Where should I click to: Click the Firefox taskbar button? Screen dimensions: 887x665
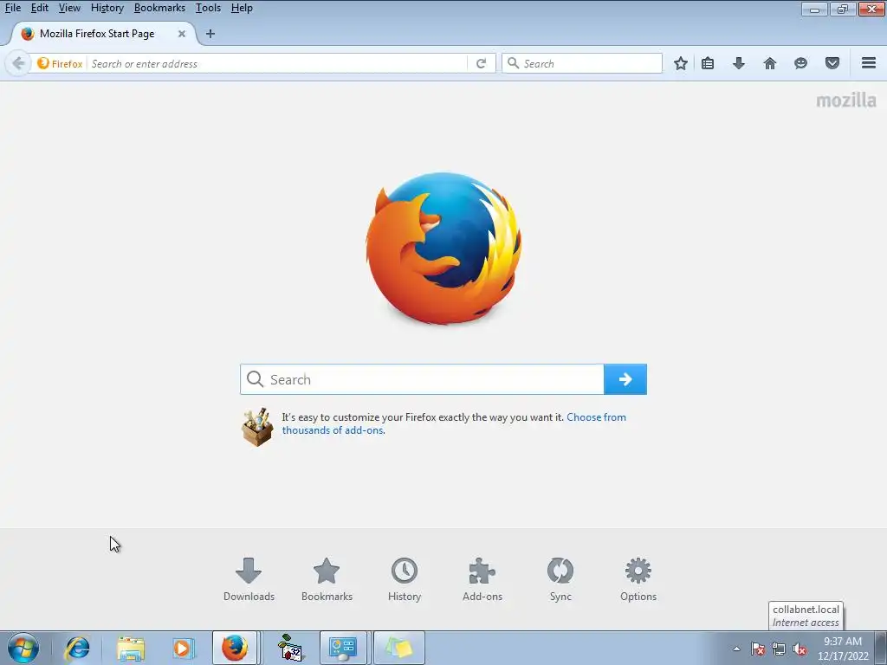point(235,648)
